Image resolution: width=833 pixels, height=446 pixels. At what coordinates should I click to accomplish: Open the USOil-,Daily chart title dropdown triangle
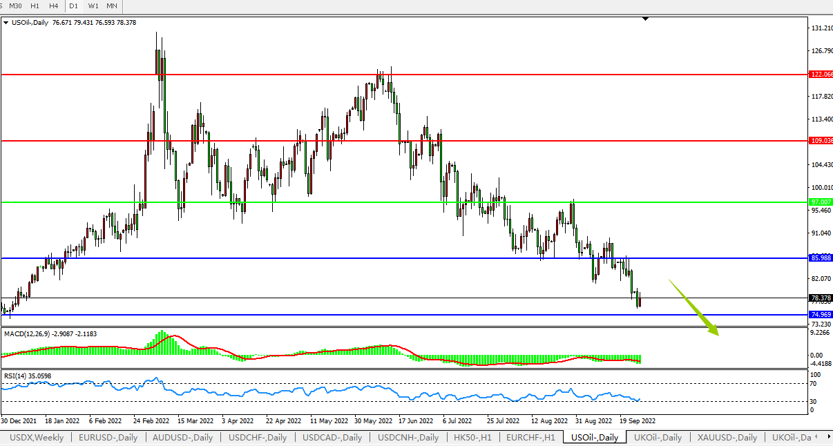[x=6, y=23]
